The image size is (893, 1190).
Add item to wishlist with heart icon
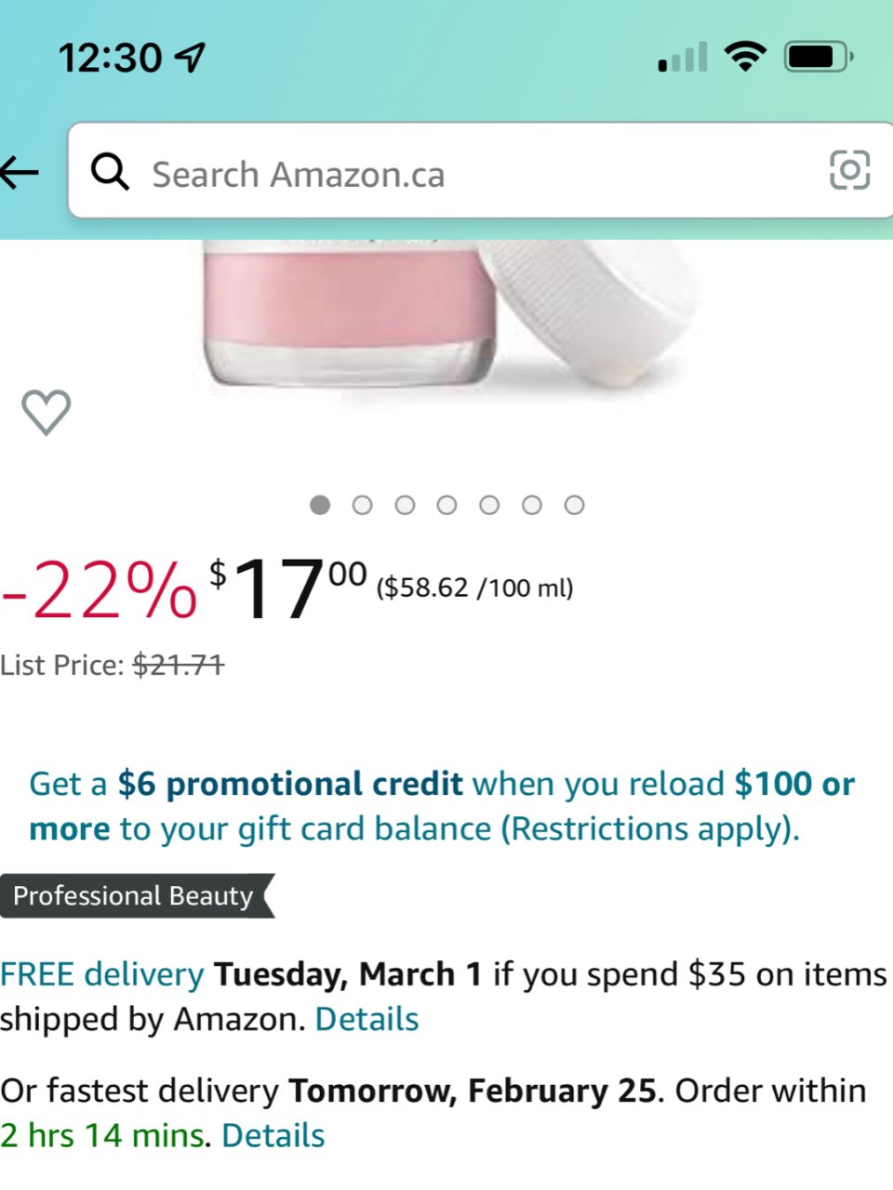pos(46,412)
